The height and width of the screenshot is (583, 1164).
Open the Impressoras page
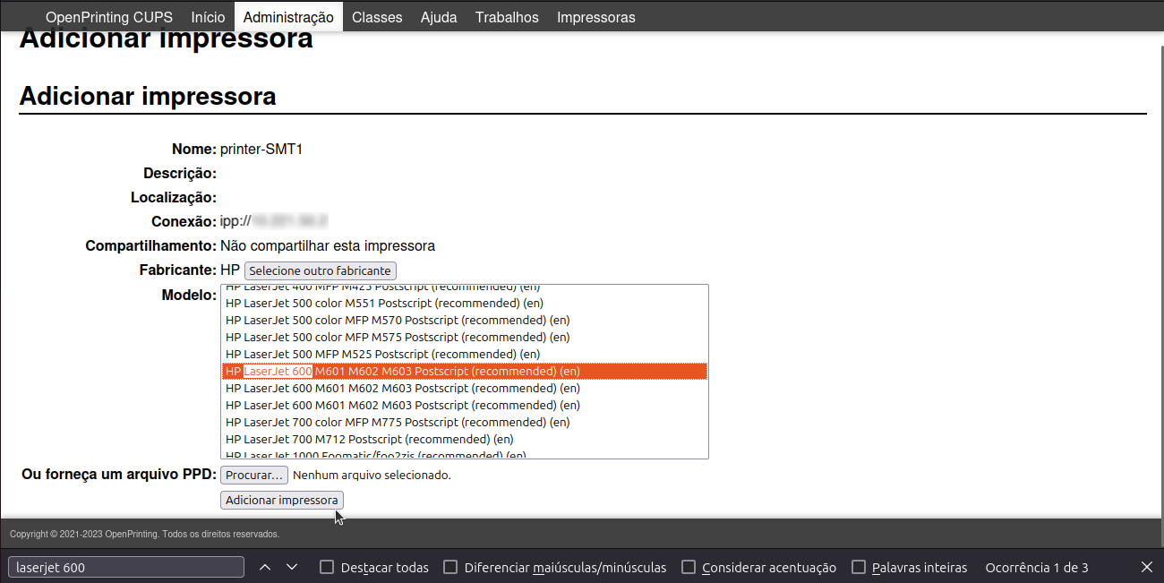pos(596,17)
